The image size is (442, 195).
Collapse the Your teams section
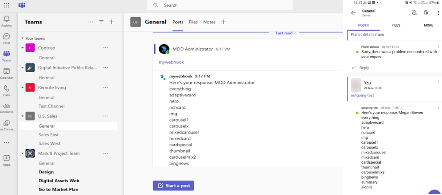(22, 38)
